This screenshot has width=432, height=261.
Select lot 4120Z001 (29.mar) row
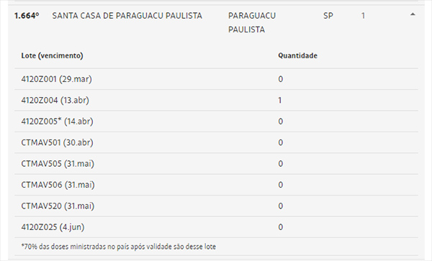[x=216, y=79]
